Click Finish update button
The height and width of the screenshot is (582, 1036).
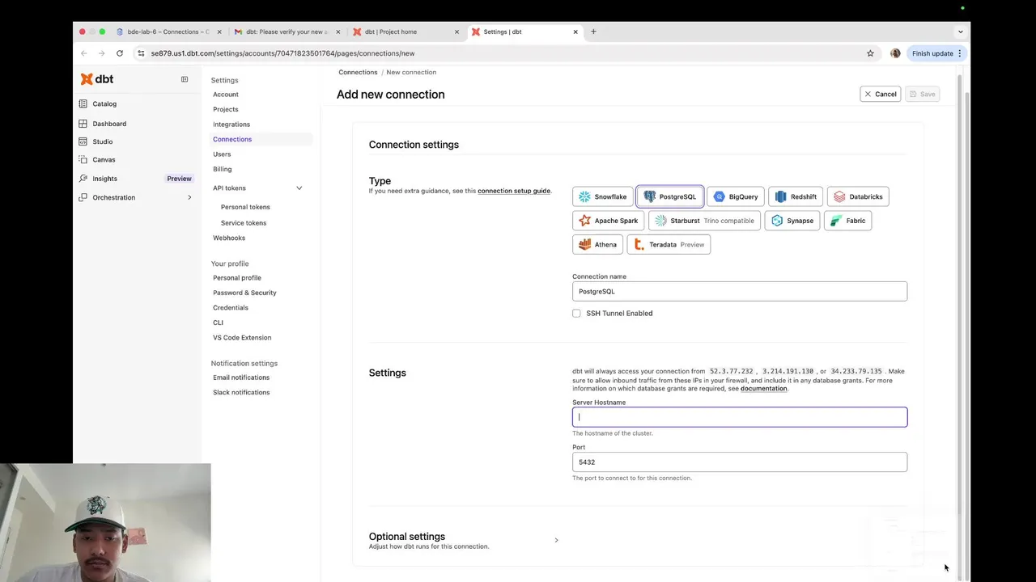point(936,53)
